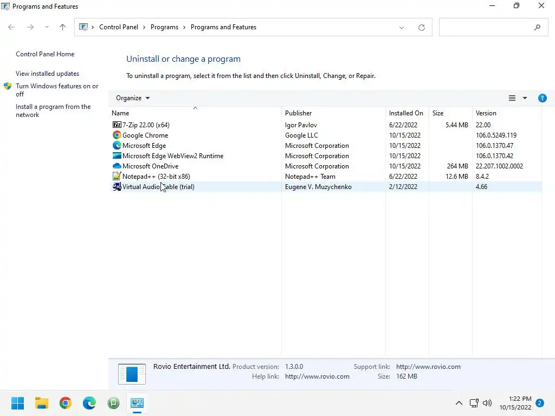Expand the chevron after Programs breadcrumb
Image resolution: width=555 pixels, height=416 pixels.
[184, 27]
